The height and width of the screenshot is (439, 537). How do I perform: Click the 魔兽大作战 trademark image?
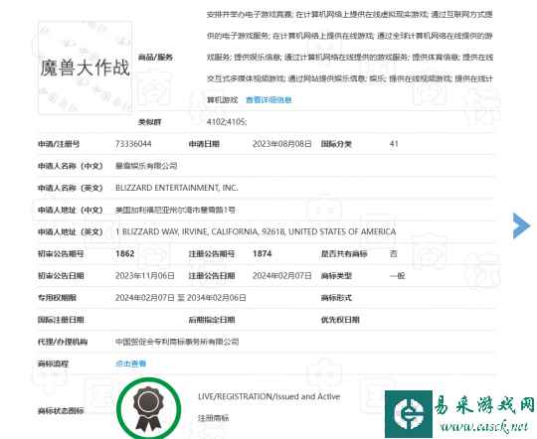pos(85,68)
